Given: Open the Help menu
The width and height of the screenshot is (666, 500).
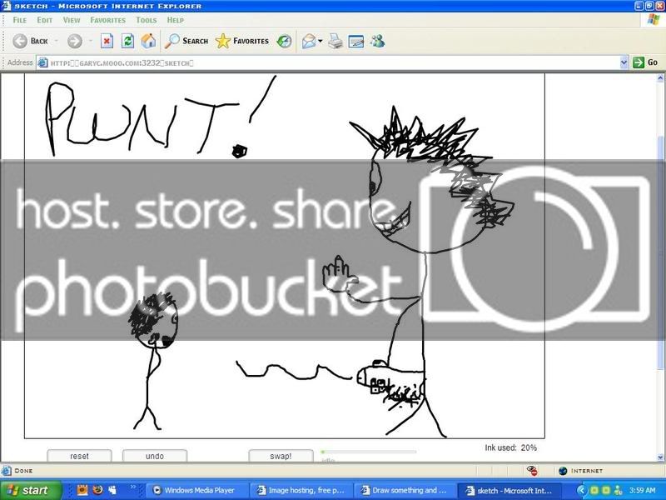Looking at the screenshot, I should [x=176, y=20].
